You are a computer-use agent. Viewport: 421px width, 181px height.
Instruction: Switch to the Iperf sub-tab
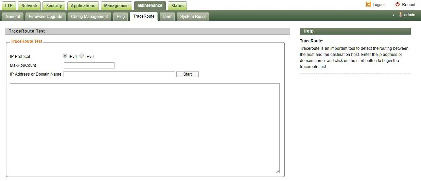(167, 16)
